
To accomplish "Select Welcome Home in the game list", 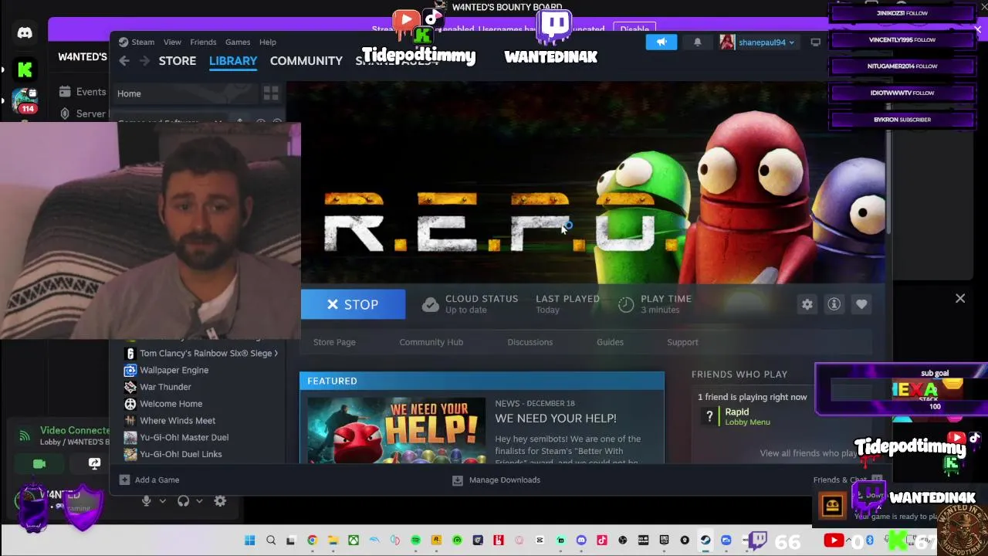I will [x=171, y=404].
